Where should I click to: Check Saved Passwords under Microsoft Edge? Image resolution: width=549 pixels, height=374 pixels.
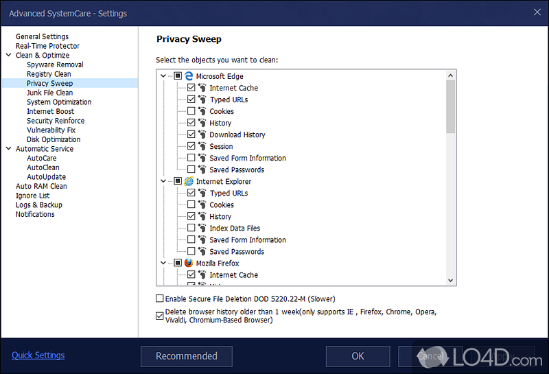pyautogui.click(x=191, y=170)
